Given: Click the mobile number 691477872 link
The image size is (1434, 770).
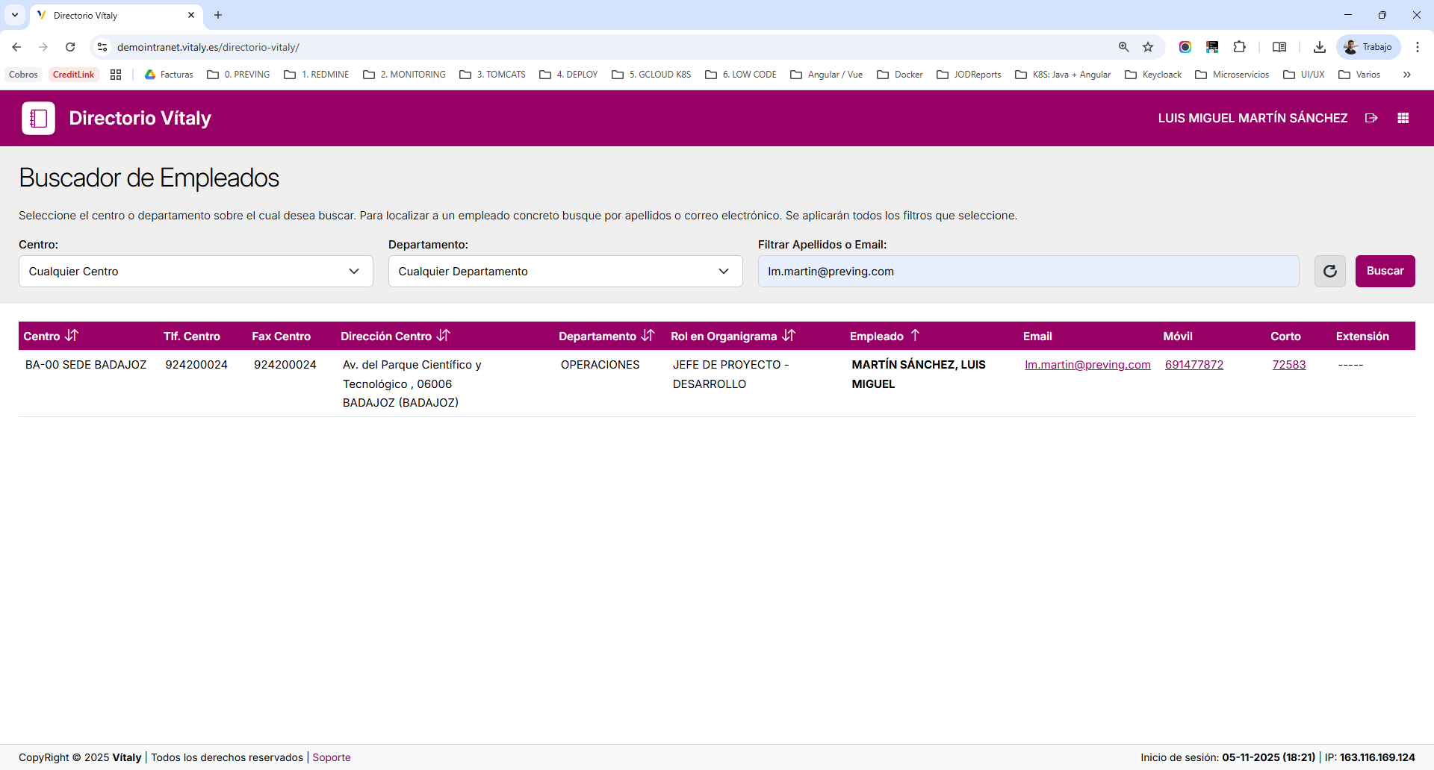Looking at the screenshot, I should coord(1194,365).
